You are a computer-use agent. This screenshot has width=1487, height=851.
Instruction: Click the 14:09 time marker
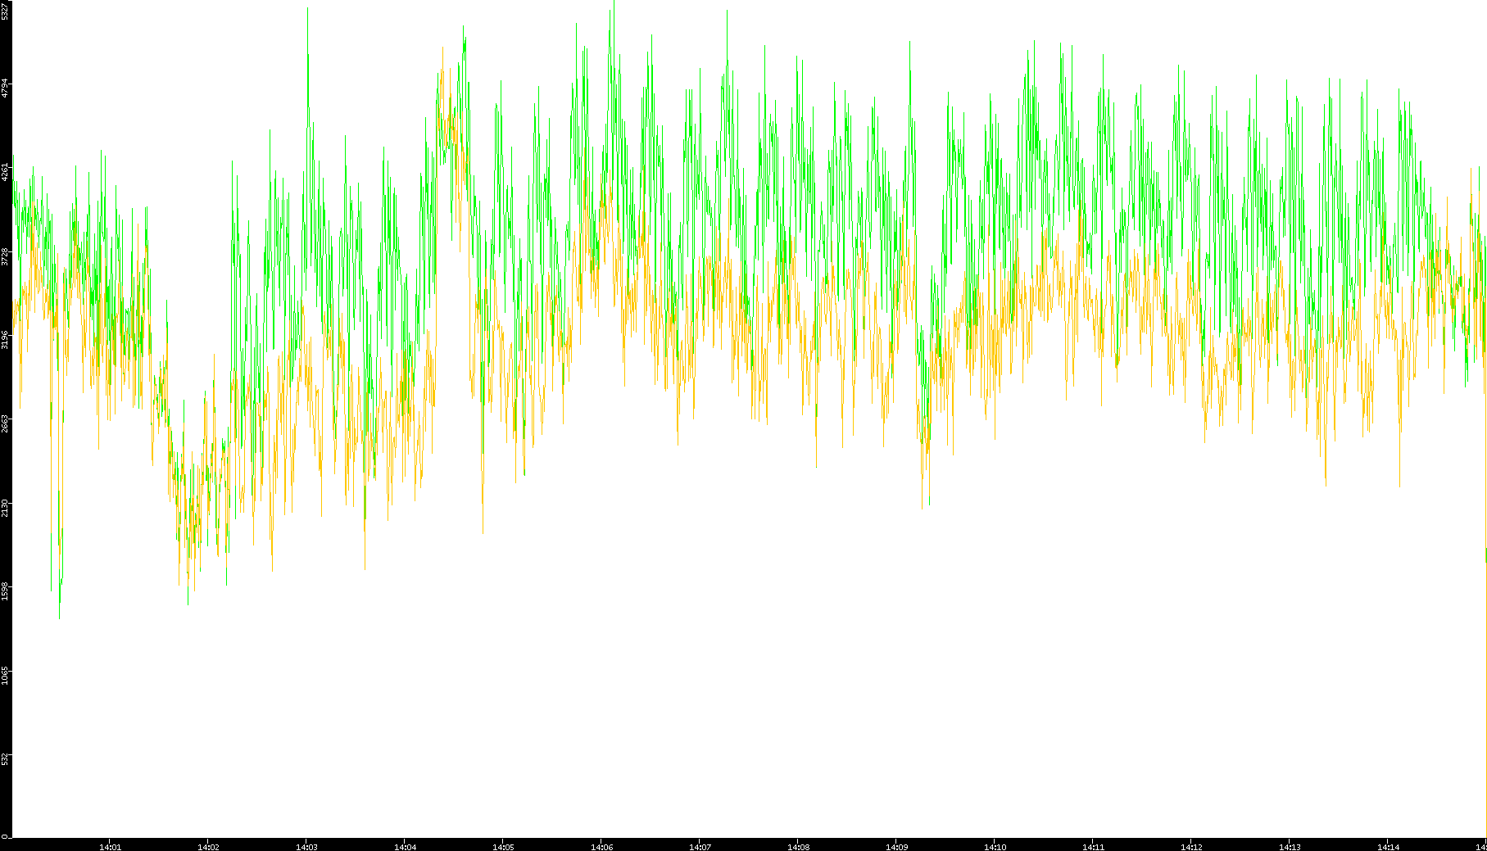pos(896,847)
